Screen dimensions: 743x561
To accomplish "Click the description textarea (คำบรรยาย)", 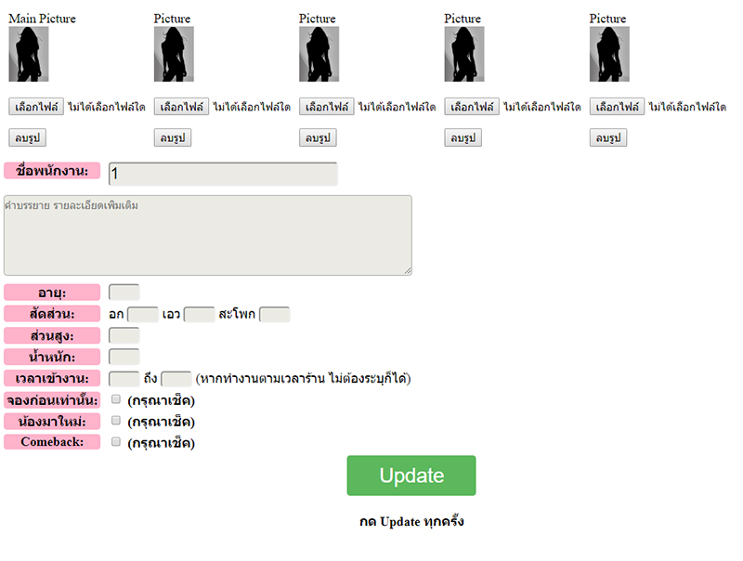I will pos(208,235).
